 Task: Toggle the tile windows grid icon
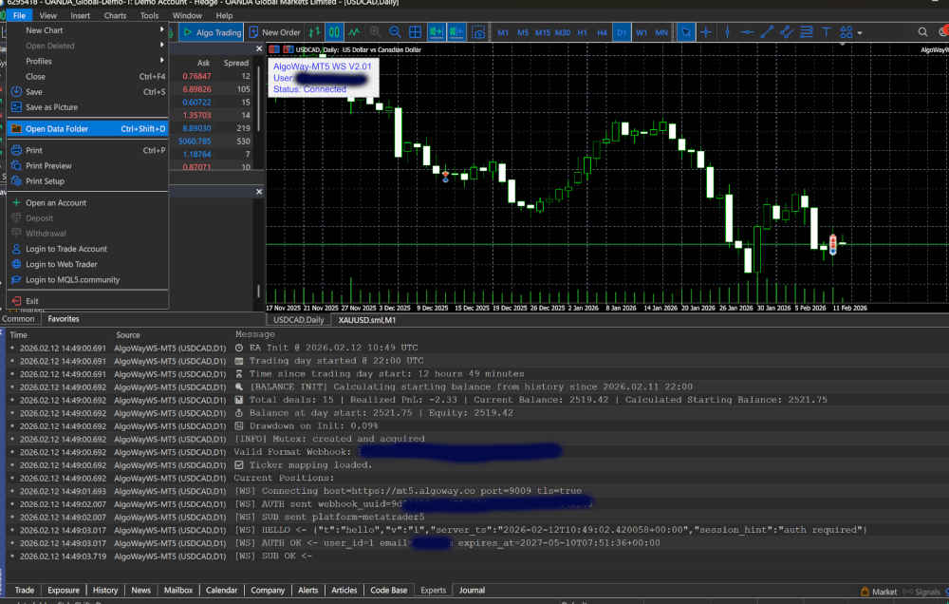pyautogui.click(x=415, y=32)
